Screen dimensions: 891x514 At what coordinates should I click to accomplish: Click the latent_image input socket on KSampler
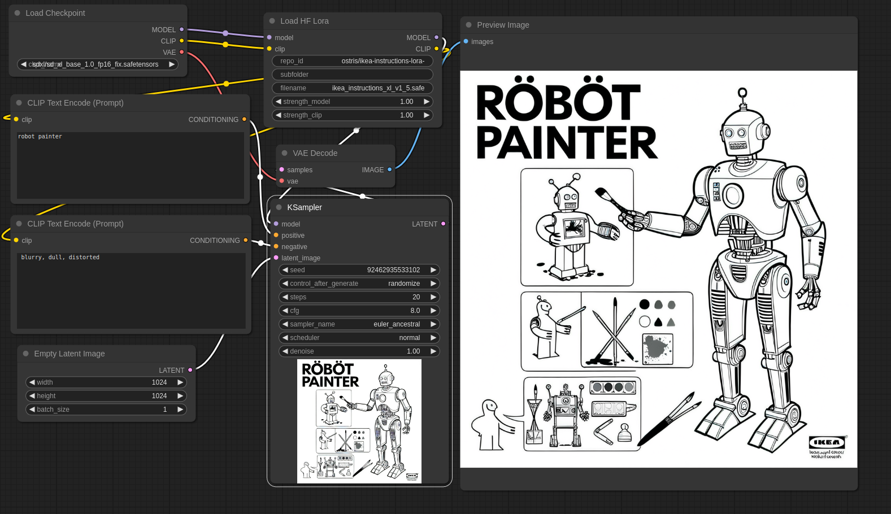pos(276,258)
